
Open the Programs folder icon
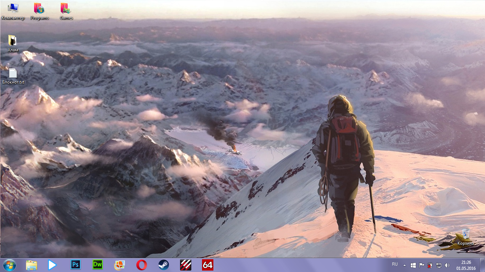39,11
